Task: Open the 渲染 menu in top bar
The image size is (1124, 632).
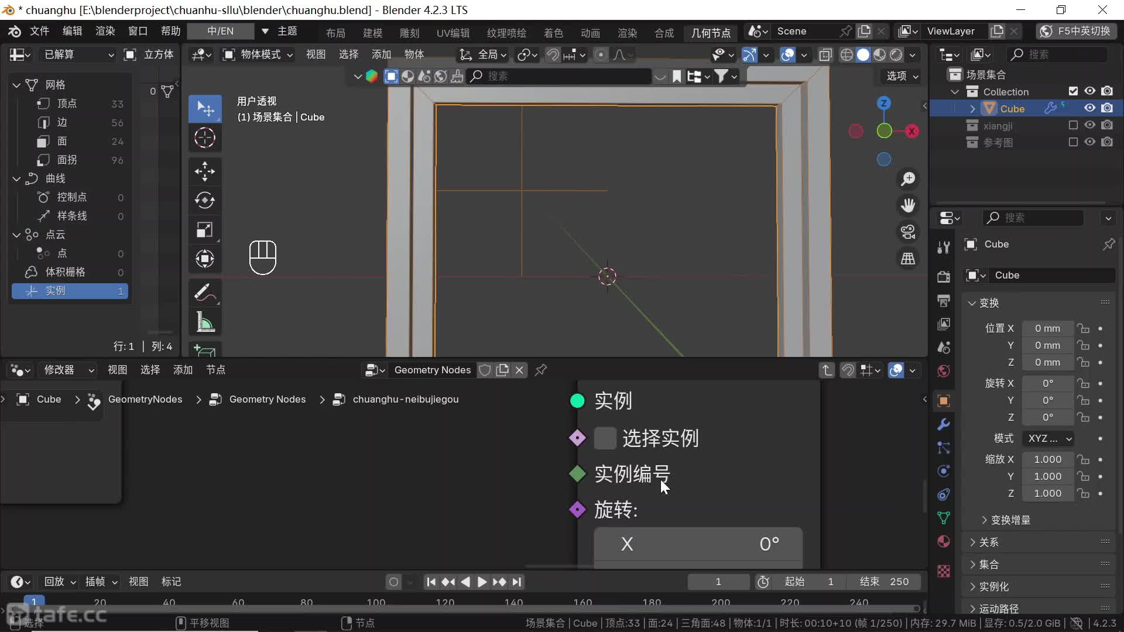Action: pos(105,31)
